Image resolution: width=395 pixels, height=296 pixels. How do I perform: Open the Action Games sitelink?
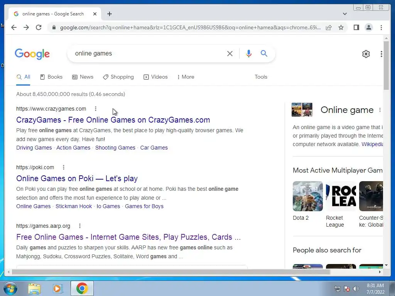73,148
